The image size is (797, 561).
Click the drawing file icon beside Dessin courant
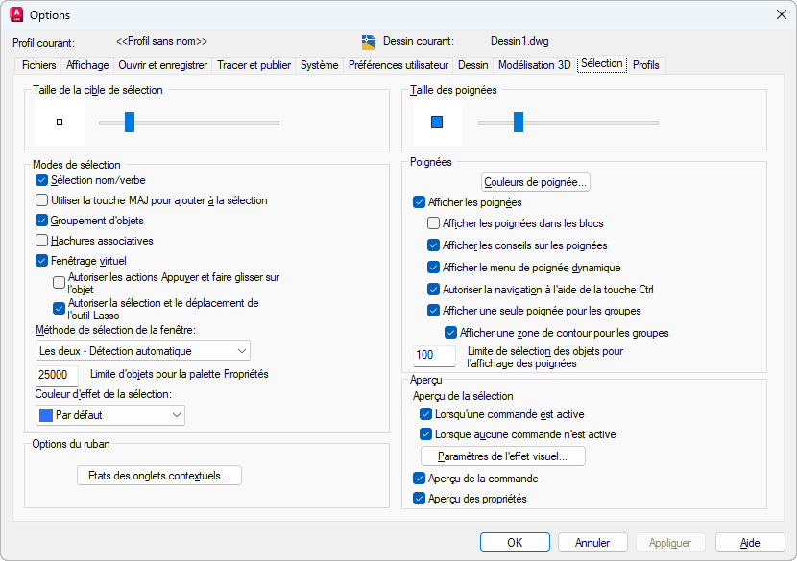(369, 42)
